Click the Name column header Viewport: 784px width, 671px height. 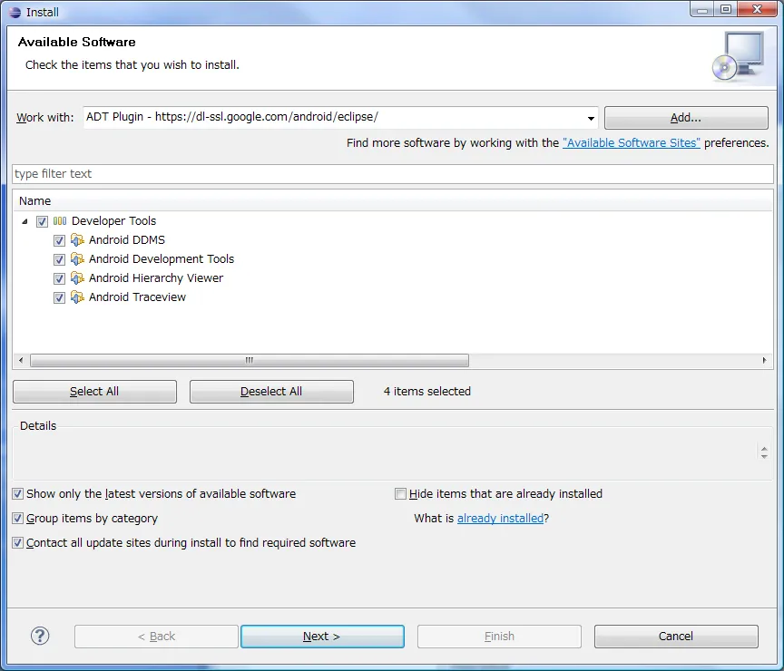click(393, 201)
